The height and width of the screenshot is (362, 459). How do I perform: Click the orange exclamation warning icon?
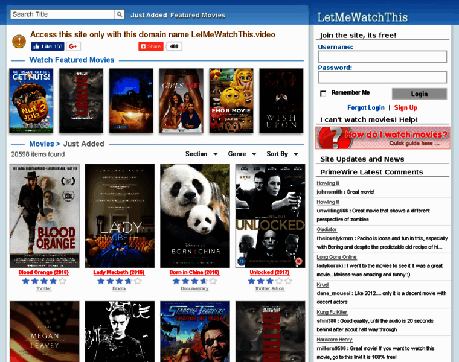(19, 41)
